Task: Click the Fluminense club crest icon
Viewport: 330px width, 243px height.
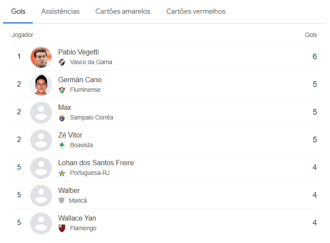Action: [62, 90]
